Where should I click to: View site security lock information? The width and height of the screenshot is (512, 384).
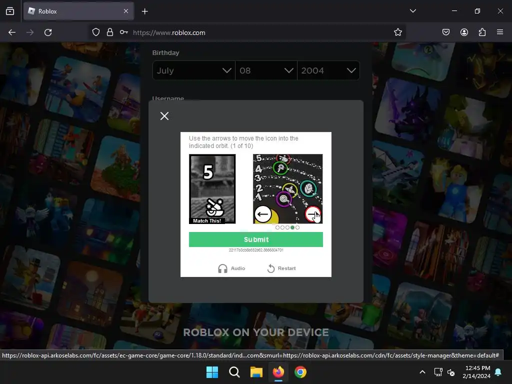point(110,32)
